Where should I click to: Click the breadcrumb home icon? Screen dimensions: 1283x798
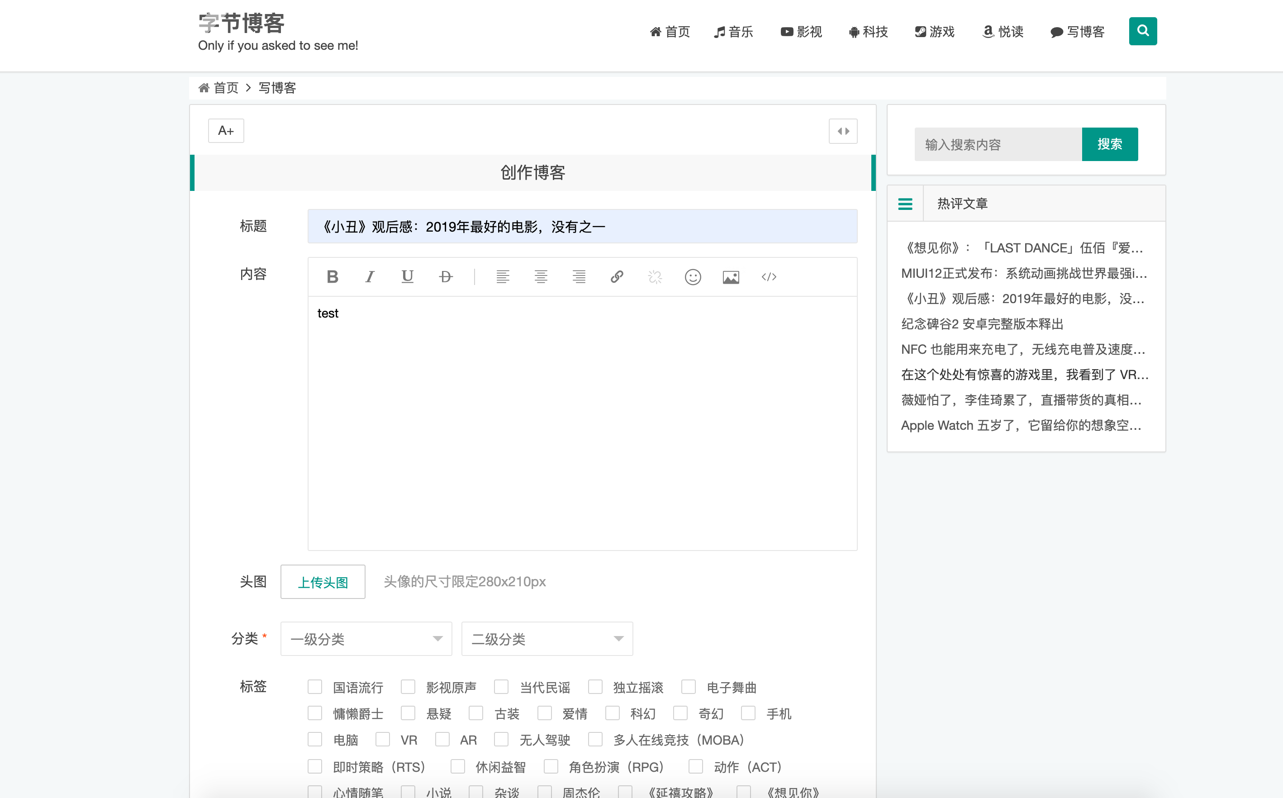[204, 88]
